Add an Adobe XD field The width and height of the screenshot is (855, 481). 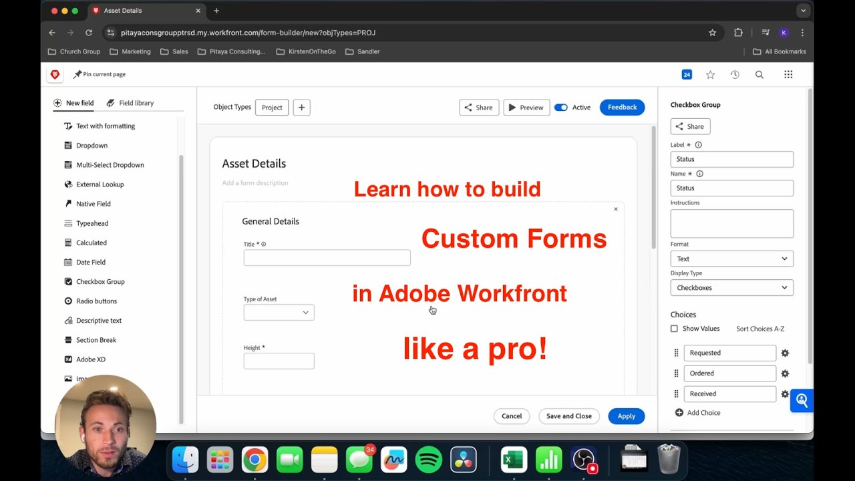tap(84, 359)
